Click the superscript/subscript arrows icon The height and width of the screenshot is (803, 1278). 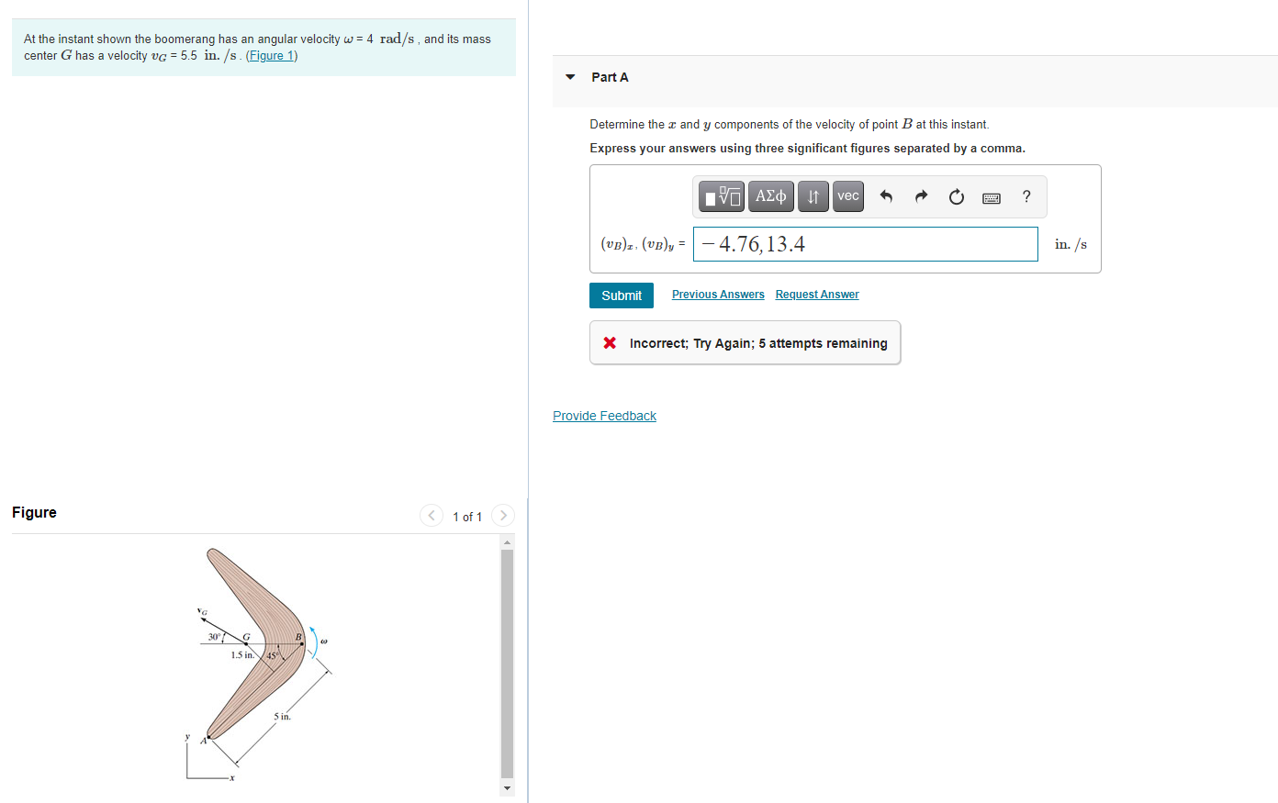[812, 195]
